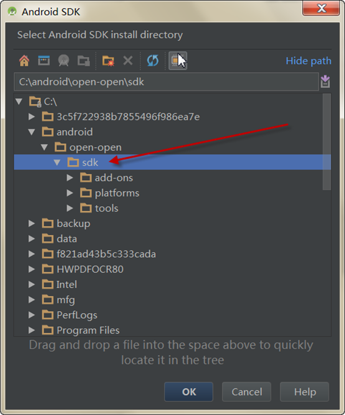This screenshot has height=415, width=345.
Task: Expand the platforms folder
Action: click(x=70, y=193)
